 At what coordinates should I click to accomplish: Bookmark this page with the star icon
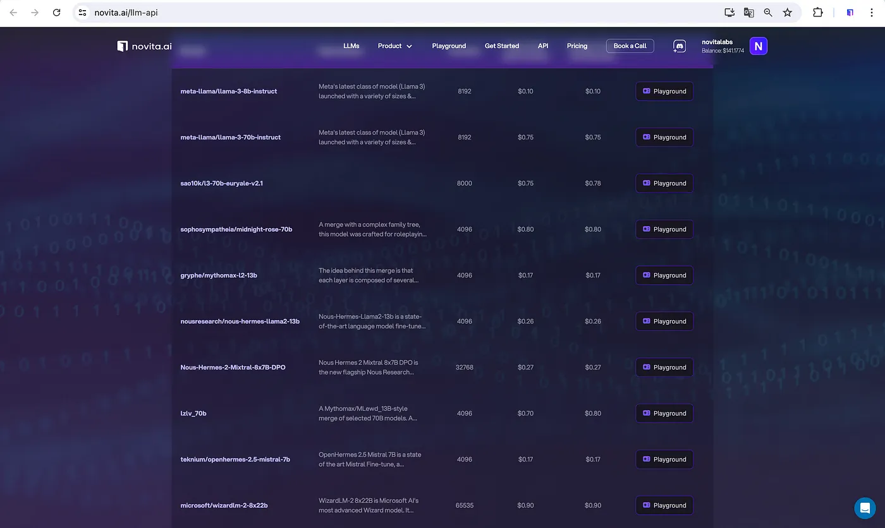[788, 13]
